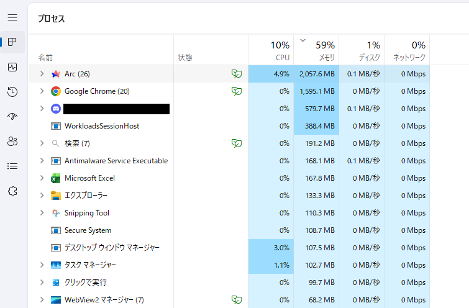Expand the Microsoft Excel process group
Screen dimensions: 469x308
point(42,178)
